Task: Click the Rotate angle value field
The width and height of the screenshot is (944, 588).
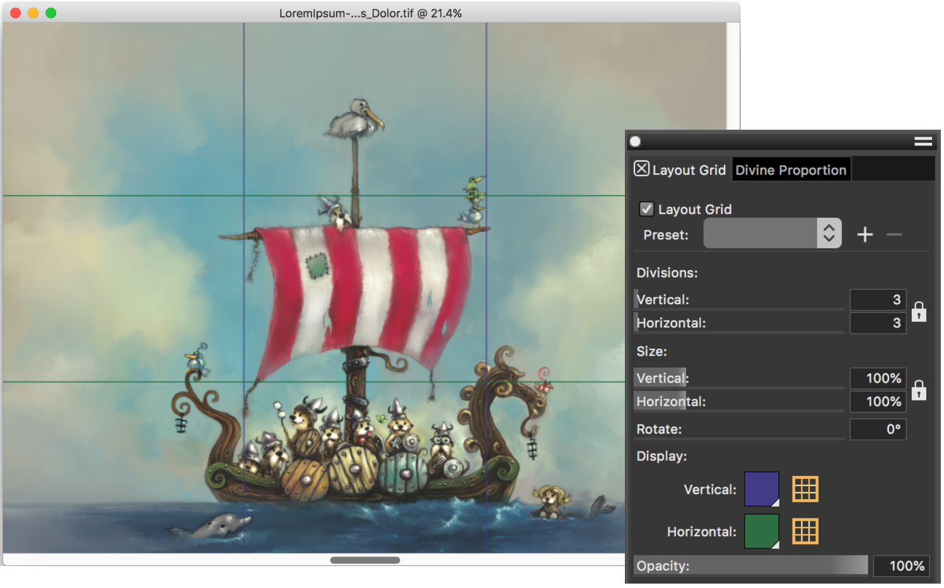Action: (x=877, y=429)
